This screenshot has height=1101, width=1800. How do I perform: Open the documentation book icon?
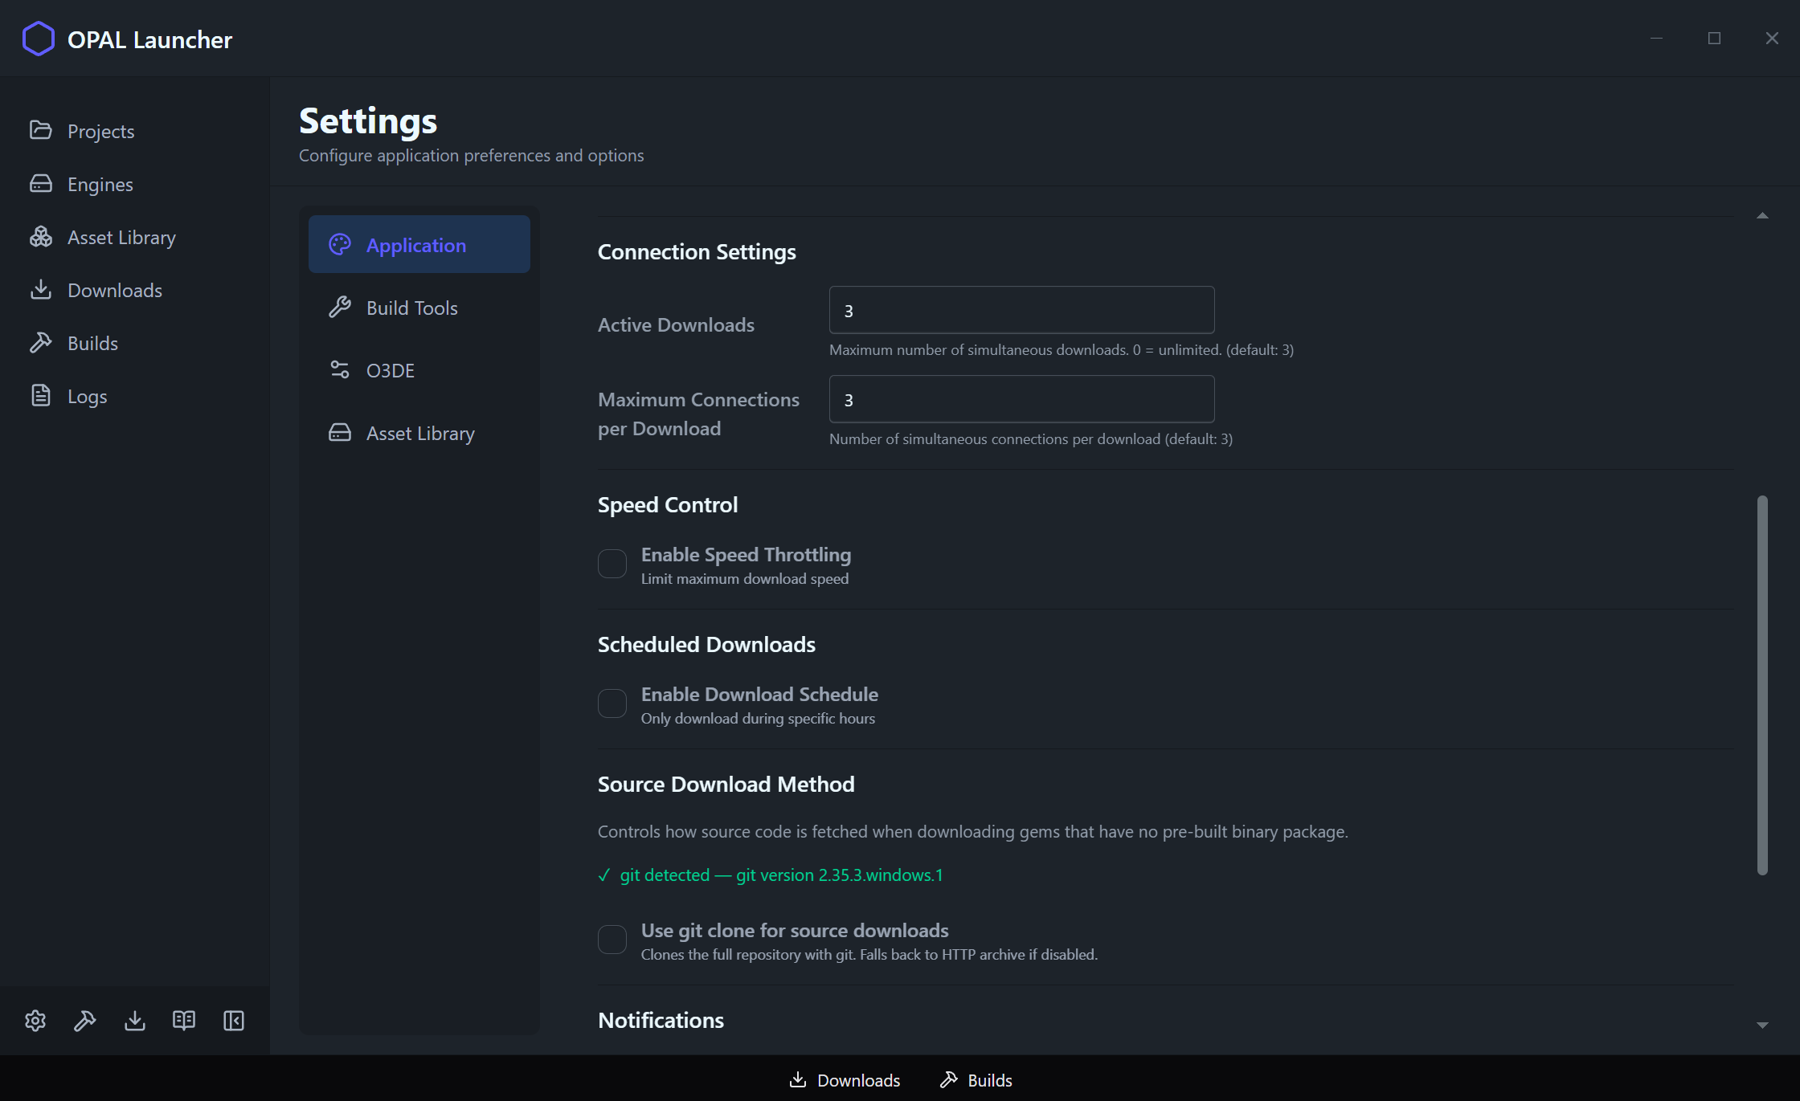point(184,1020)
